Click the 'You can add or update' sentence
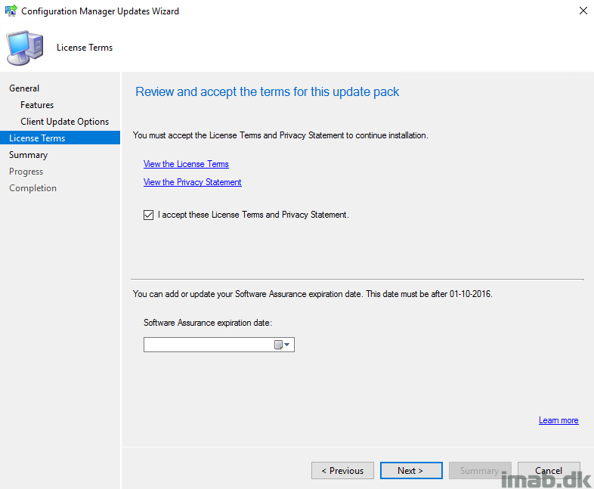Screen dimensions: 594x489 (313, 294)
